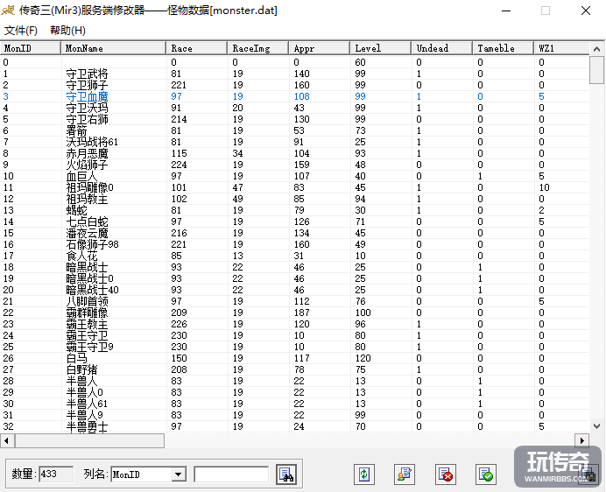Click Appr value 187 in row 22
Image resolution: width=606 pixels, height=492 pixels.
click(x=302, y=313)
